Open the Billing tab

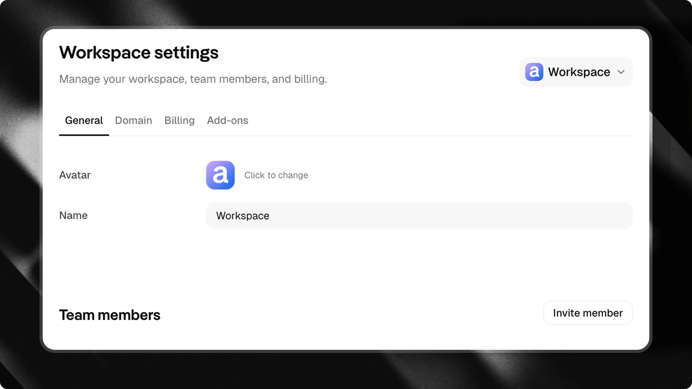click(180, 120)
